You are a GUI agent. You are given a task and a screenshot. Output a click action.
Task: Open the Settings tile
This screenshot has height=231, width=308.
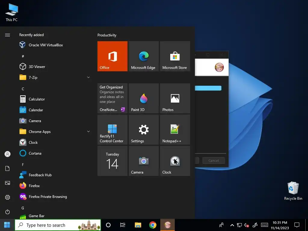(143, 130)
